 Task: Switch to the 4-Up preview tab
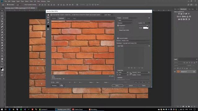pyautogui.click(x=74, y=18)
